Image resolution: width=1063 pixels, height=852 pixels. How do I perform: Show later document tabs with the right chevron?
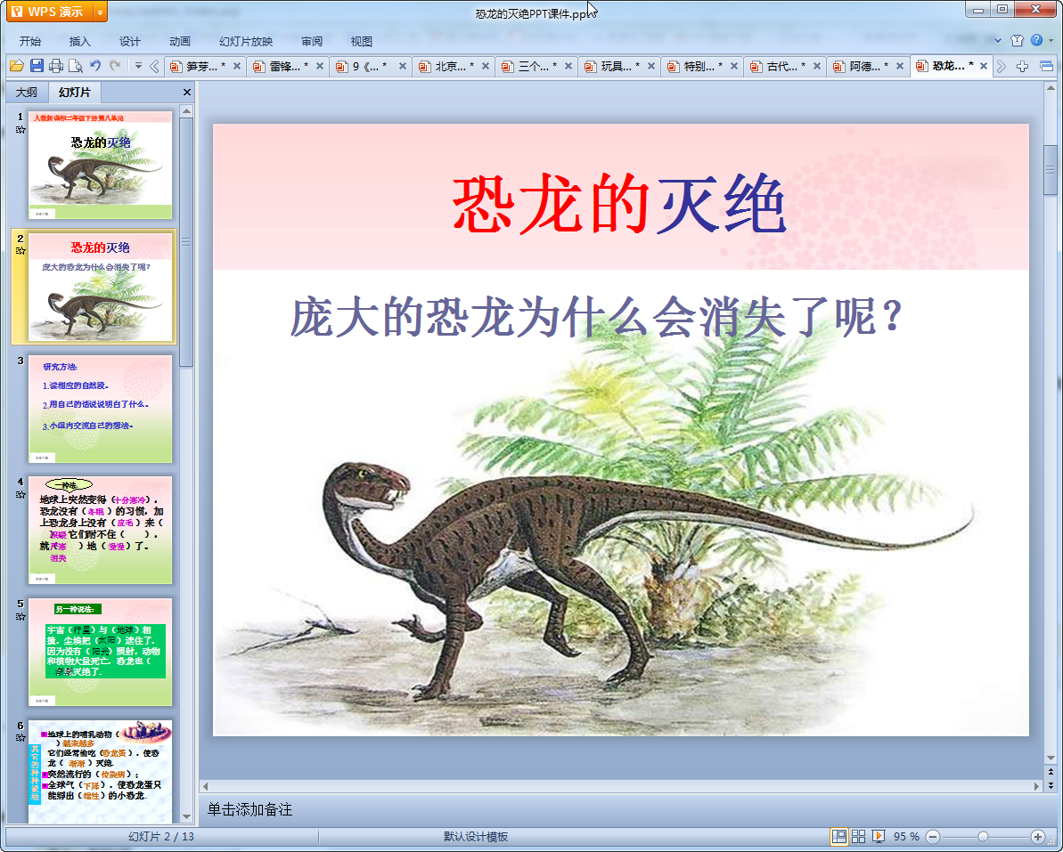tap(1002, 66)
